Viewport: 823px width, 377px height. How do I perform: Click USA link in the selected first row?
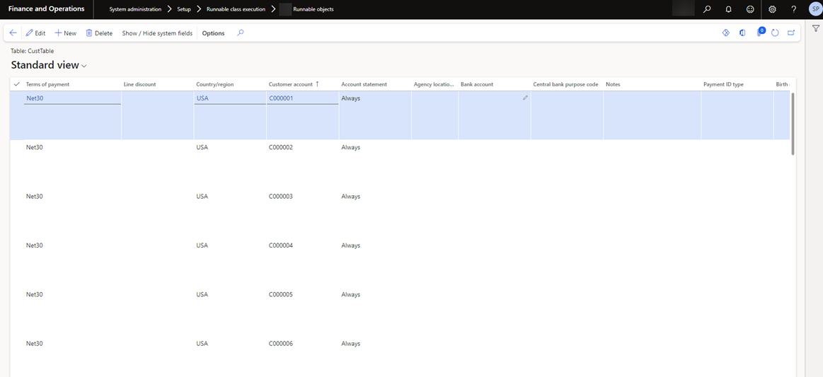(x=202, y=98)
